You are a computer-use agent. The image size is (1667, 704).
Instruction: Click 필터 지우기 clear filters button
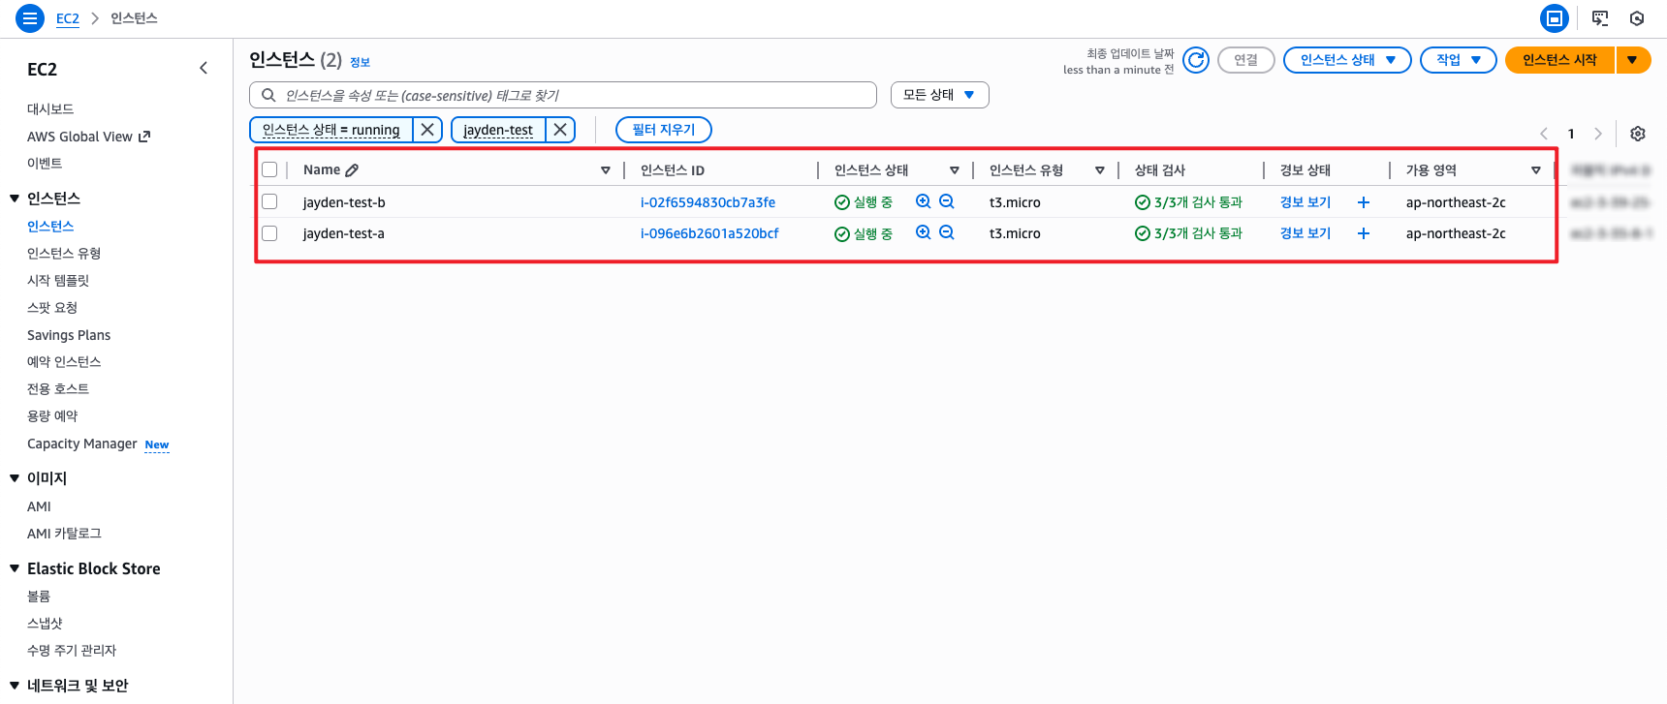point(664,130)
